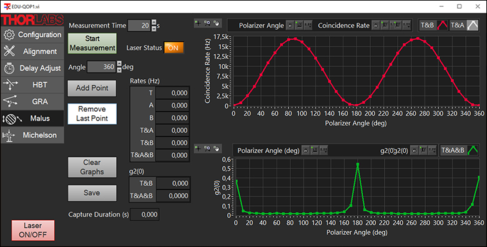Click T&A&B green plot legend icon
This screenshot has height=247, width=487.
click(x=473, y=150)
